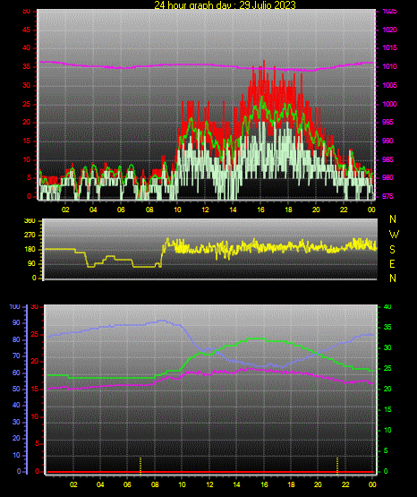
Task: Click the blue '90' humidity axis label
Action: click(x=16, y=323)
